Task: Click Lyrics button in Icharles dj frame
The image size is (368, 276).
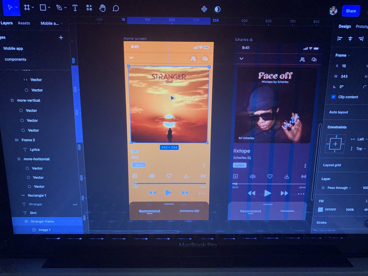Action: 240,165
